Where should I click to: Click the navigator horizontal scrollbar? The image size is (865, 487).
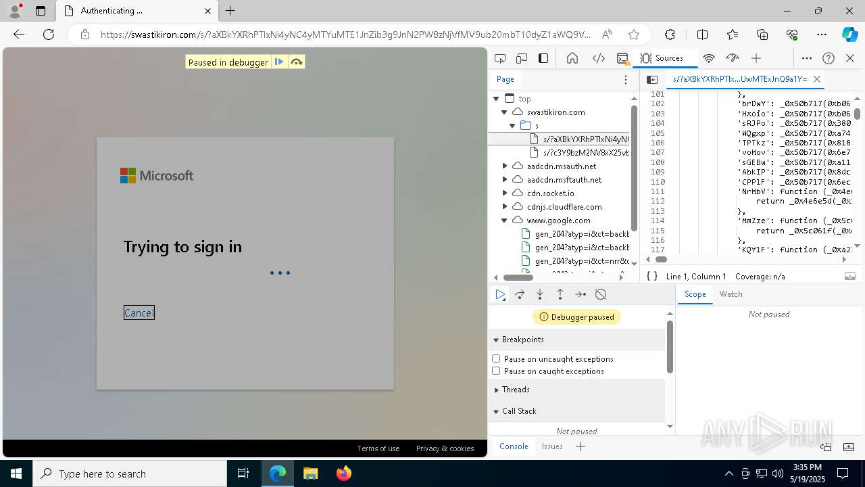pyautogui.click(x=518, y=277)
